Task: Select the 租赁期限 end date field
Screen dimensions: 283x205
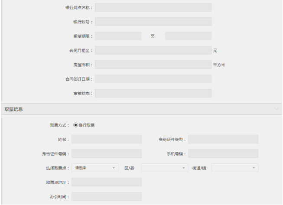Action: (188, 36)
